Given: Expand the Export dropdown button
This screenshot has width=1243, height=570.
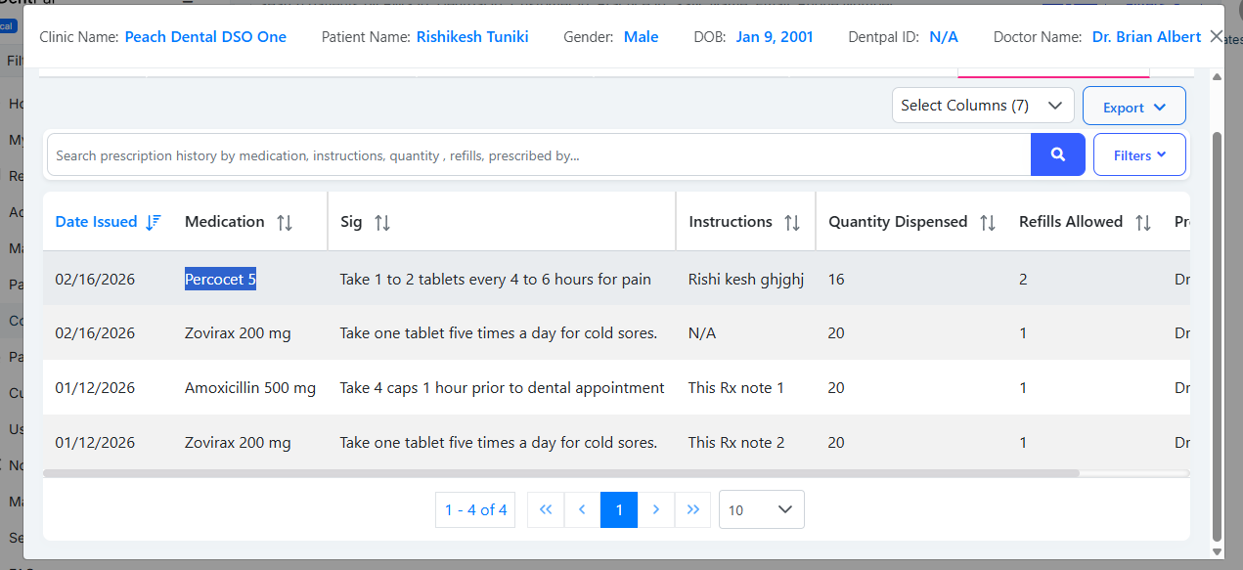Looking at the screenshot, I should pyautogui.click(x=1133, y=107).
